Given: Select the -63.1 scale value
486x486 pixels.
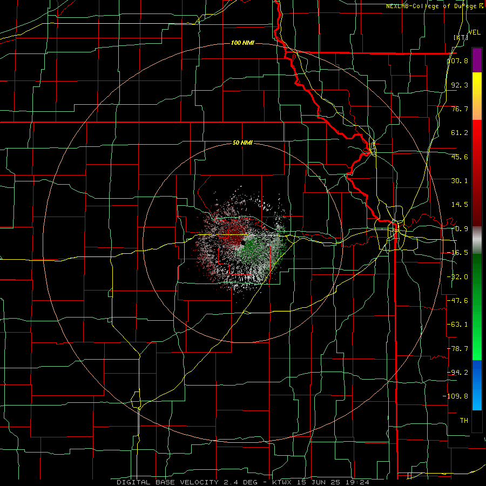Looking at the screenshot, I should coord(458,325).
